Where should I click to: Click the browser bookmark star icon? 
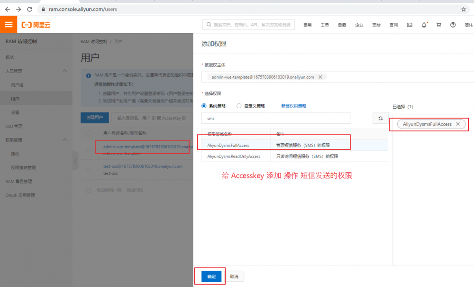point(463,9)
